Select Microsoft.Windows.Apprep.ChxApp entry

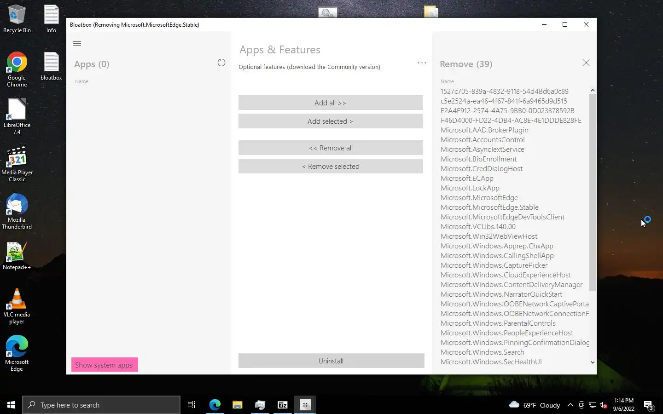[x=497, y=246]
